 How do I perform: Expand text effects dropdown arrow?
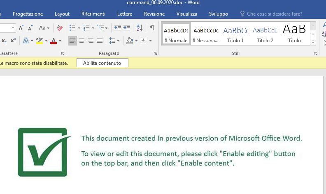(x=32, y=41)
